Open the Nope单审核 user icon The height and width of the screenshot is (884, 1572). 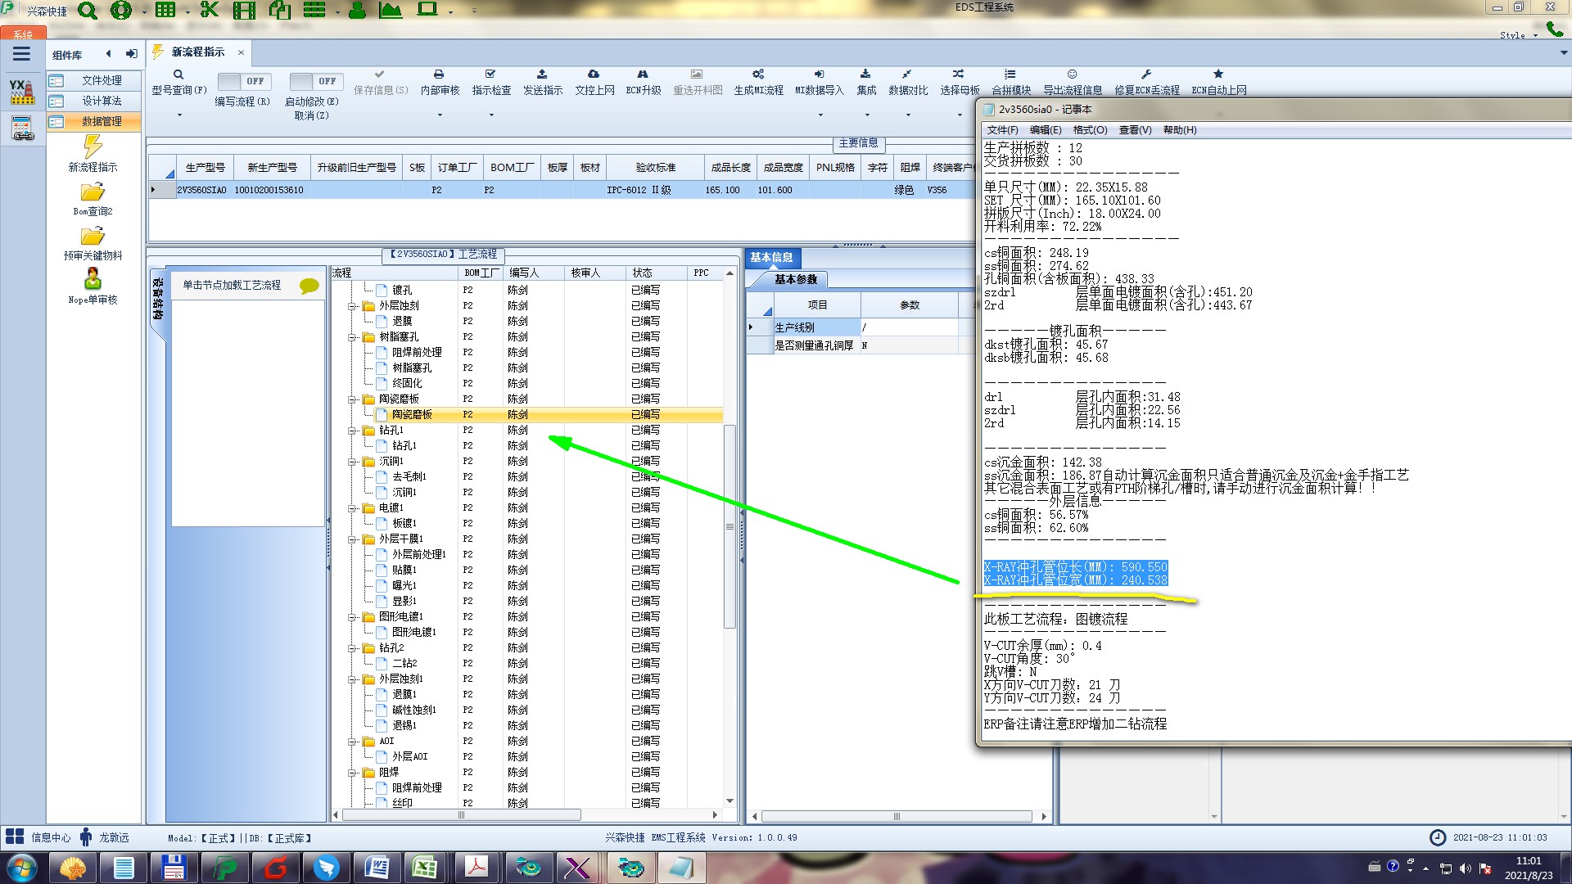tap(93, 279)
